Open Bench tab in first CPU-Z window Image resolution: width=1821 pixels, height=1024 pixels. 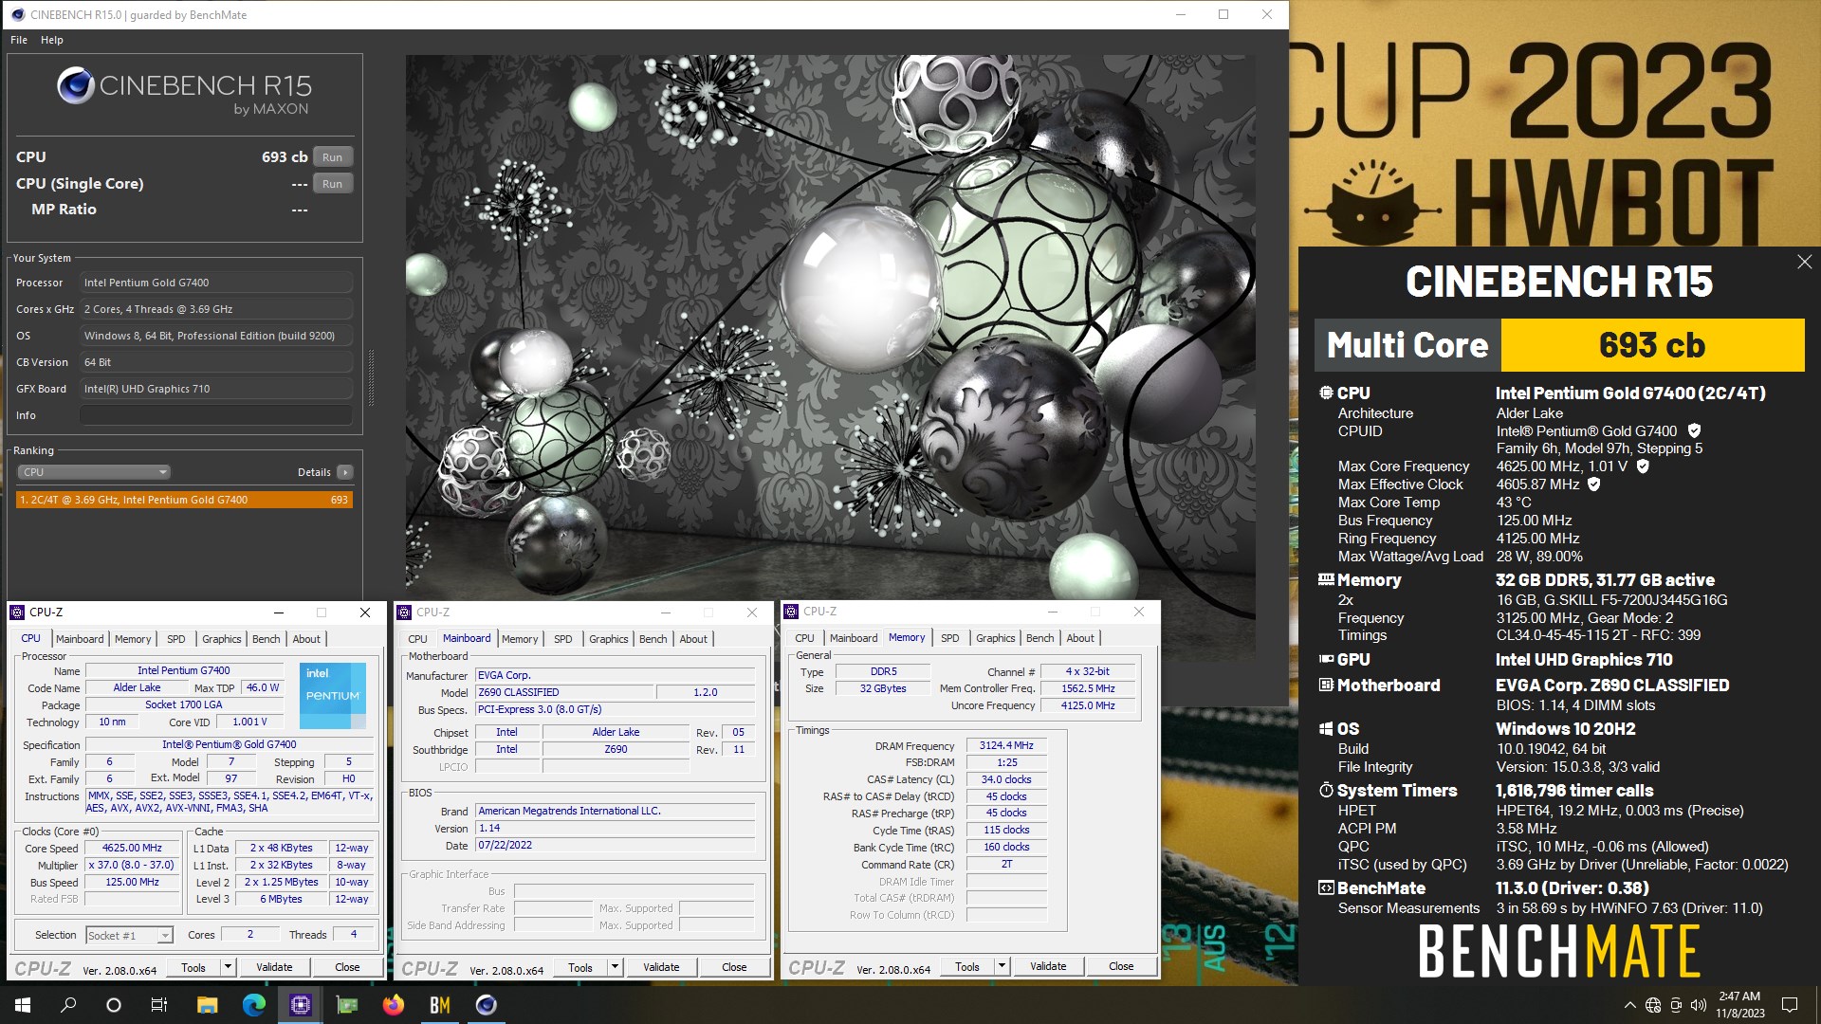pyautogui.click(x=267, y=639)
